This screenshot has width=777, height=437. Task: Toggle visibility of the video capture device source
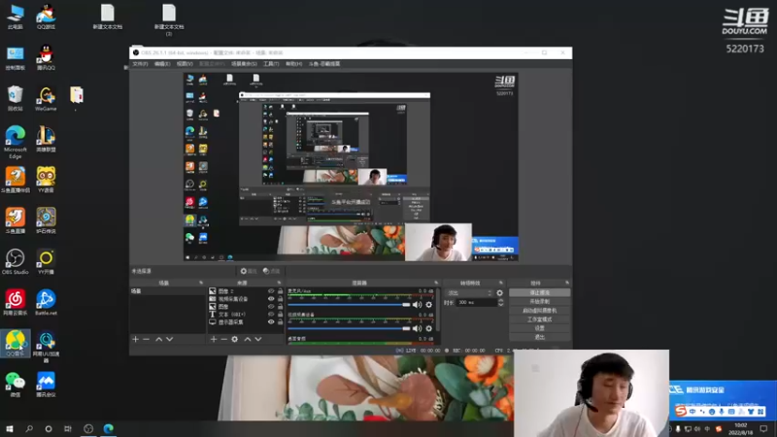pyautogui.click(x=271, y=299)
